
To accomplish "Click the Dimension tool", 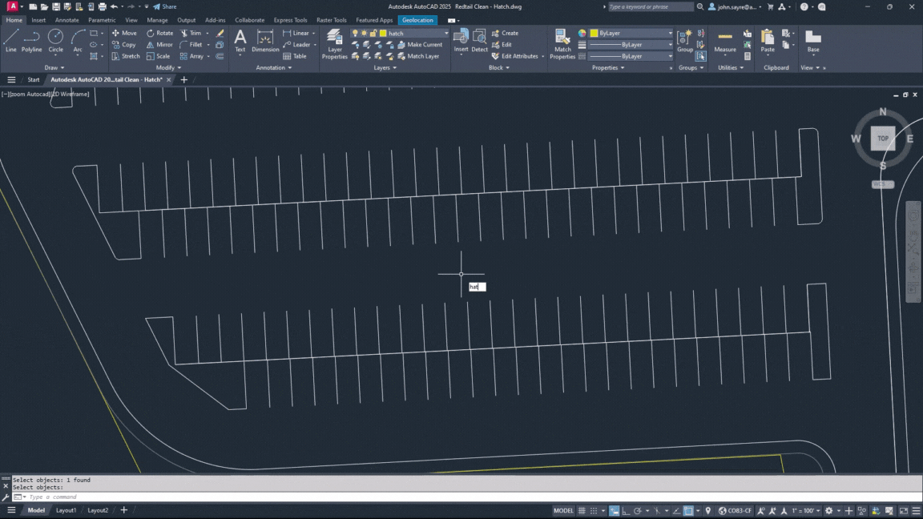I will tap(265, 41).
